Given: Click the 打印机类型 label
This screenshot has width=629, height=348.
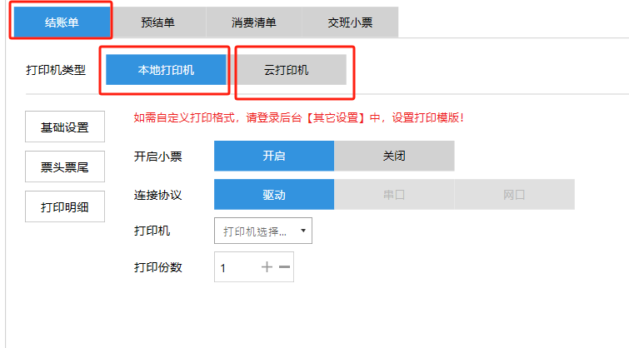Looking at the screenshot, I should pyautogui.click(x=56, y=70).
